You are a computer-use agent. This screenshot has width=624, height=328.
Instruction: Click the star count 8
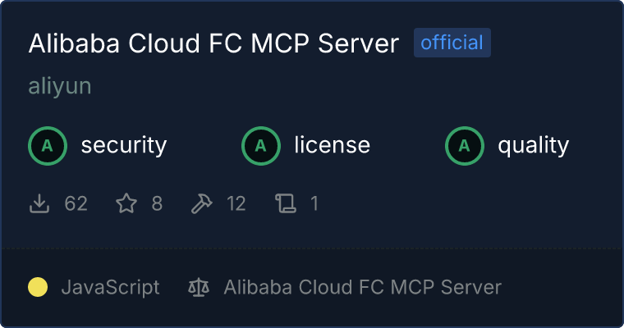[157, 203]
